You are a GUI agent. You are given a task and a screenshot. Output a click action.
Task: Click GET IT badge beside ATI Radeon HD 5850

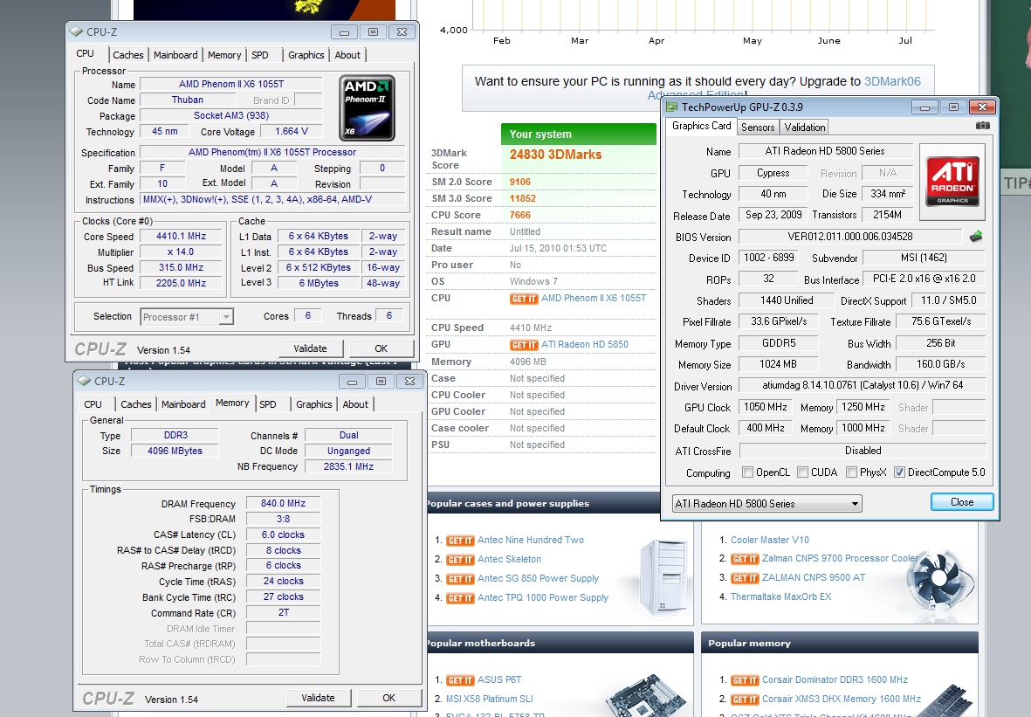[524, 345]
